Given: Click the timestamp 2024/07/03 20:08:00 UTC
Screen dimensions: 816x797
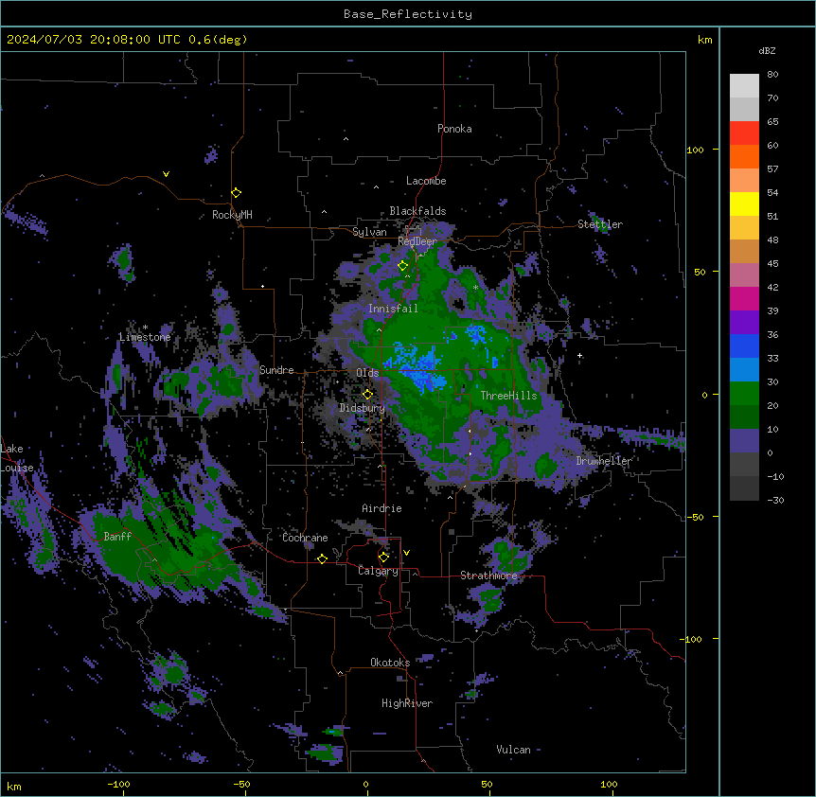Looking at the screenshot, I should point(94,40).
